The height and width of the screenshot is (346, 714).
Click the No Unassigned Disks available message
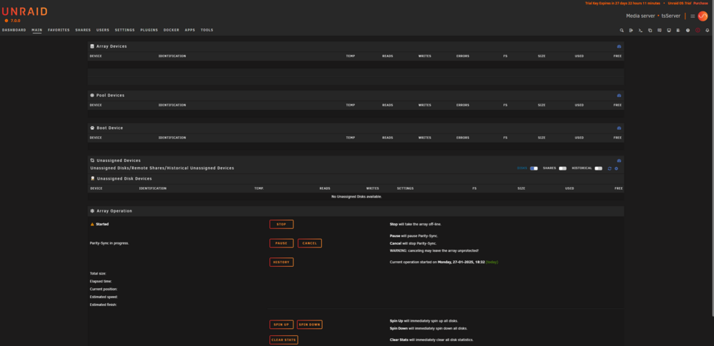click(356, 197)
